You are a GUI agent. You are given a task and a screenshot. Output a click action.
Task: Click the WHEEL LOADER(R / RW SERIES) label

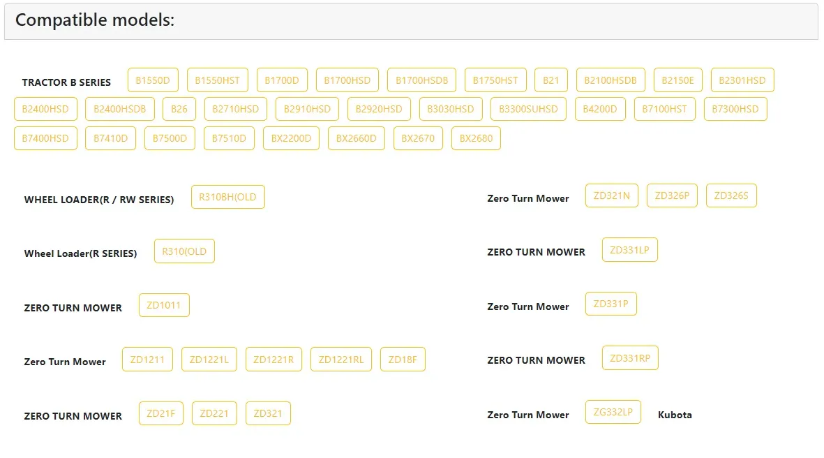(x=99, y=200)
